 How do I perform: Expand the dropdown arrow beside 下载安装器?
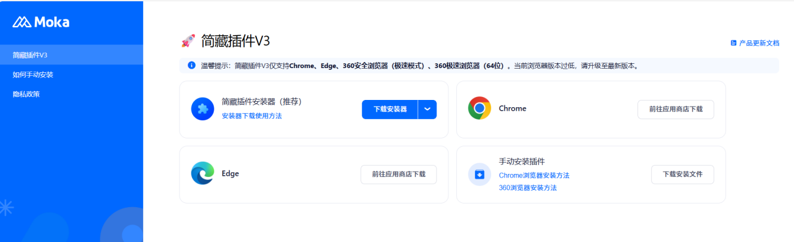[427, 109]
